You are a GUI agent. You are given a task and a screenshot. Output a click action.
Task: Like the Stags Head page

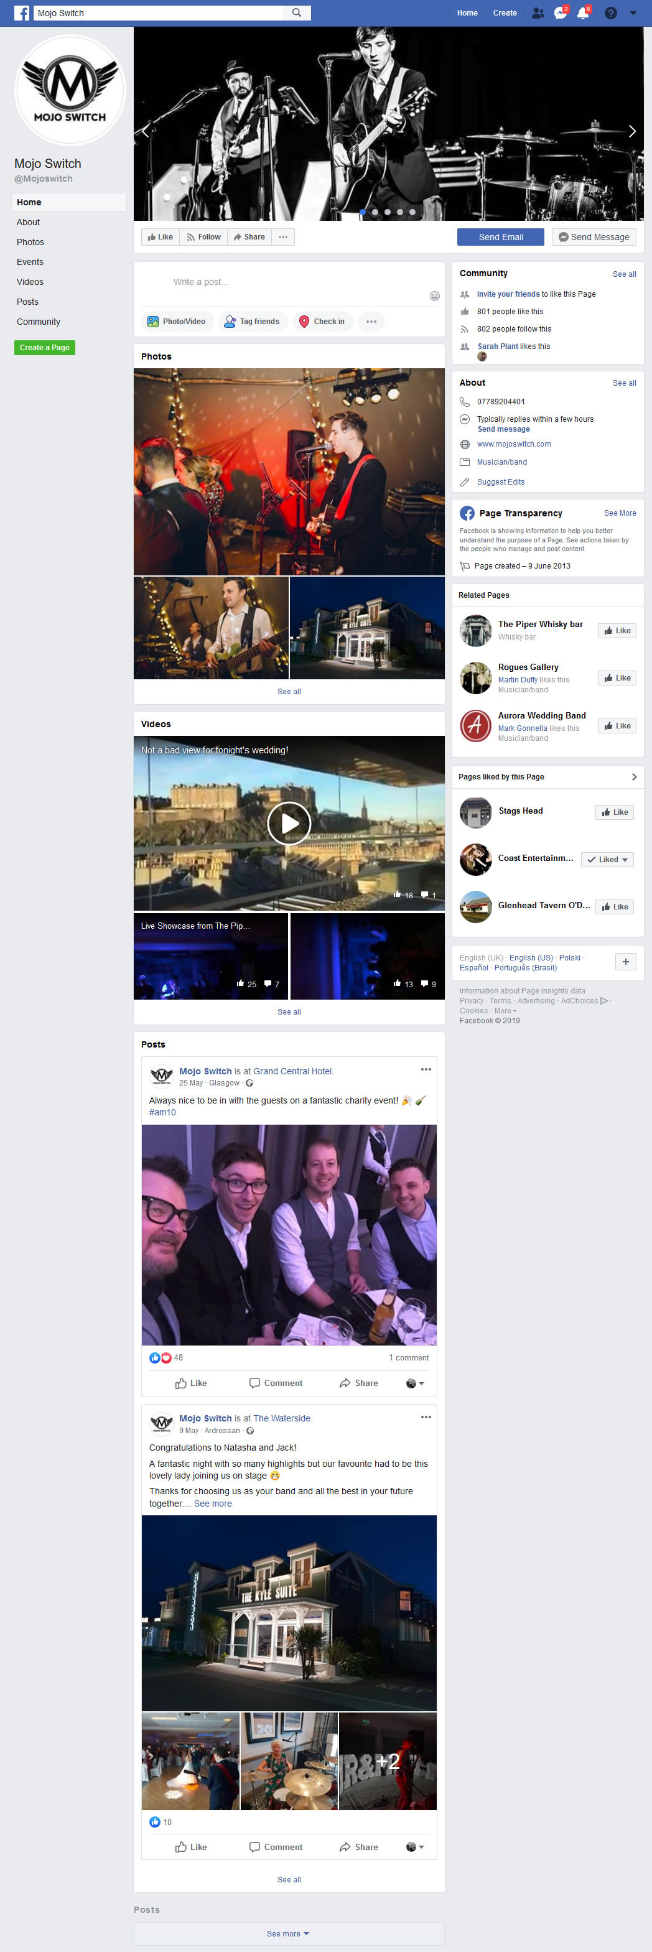click(x=614, y=812)
